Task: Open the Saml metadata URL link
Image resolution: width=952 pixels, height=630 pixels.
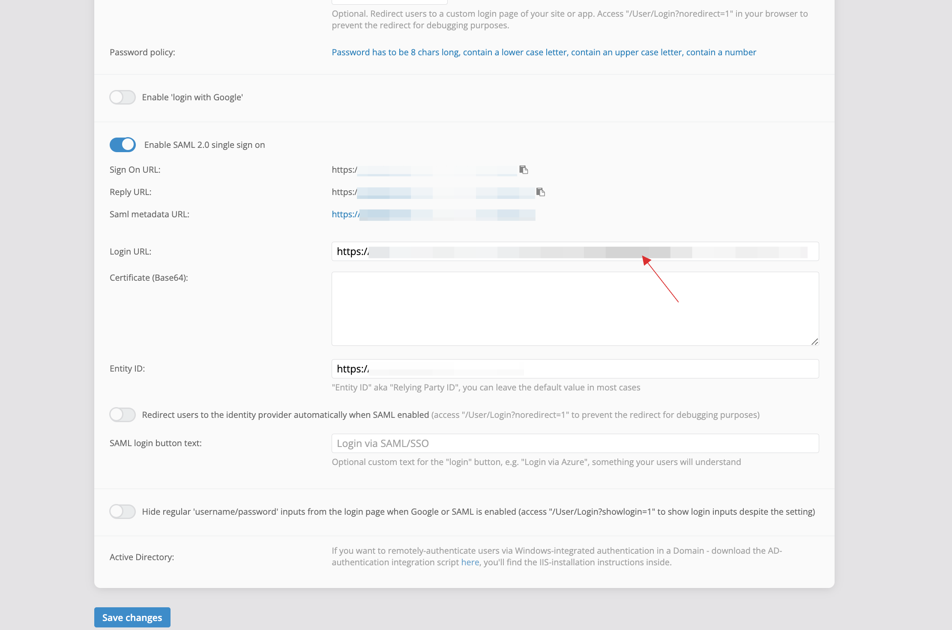Action: click(x=434, y=214)
